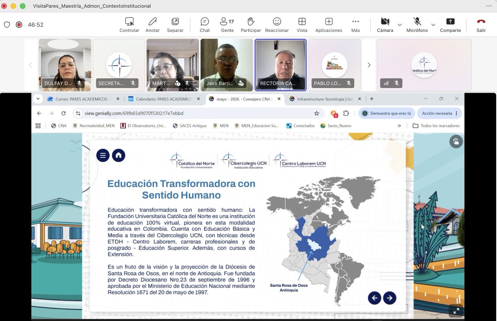Go to Genially home slide

[118, 156]
